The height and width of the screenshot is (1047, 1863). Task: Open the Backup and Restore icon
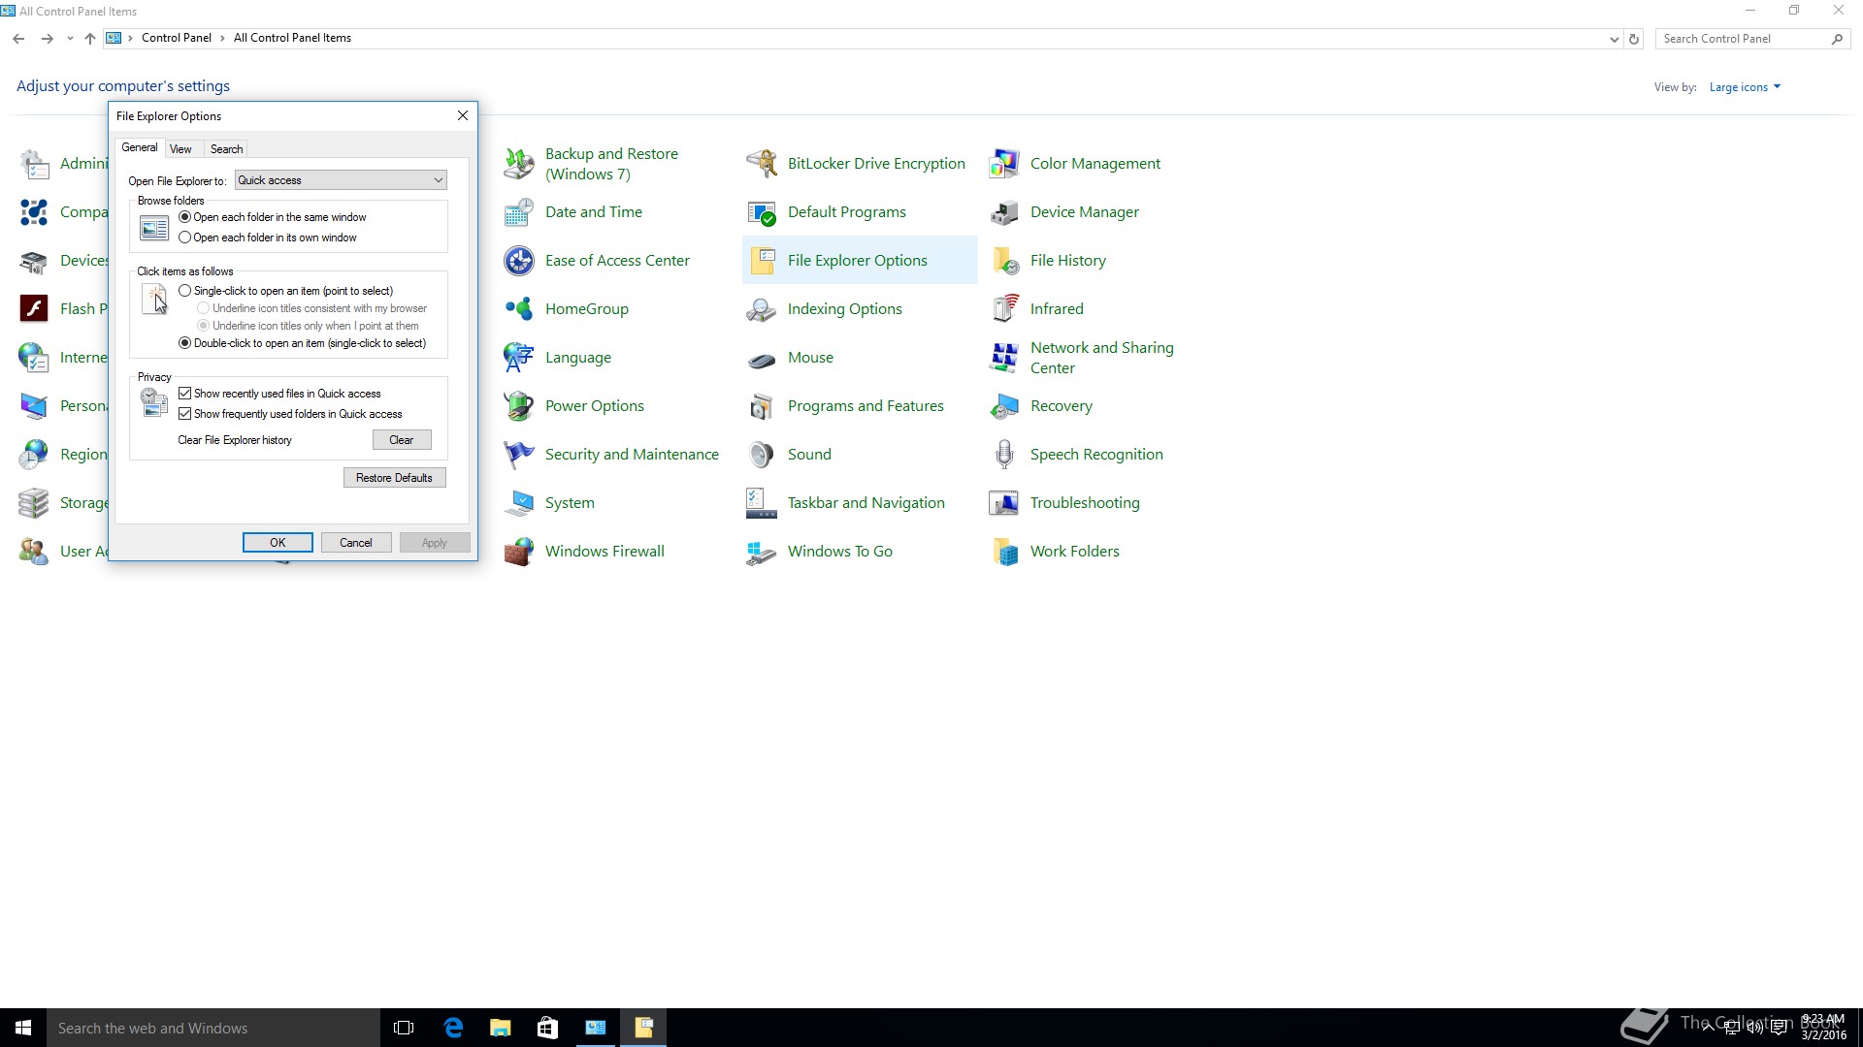[x=519, y=164]
